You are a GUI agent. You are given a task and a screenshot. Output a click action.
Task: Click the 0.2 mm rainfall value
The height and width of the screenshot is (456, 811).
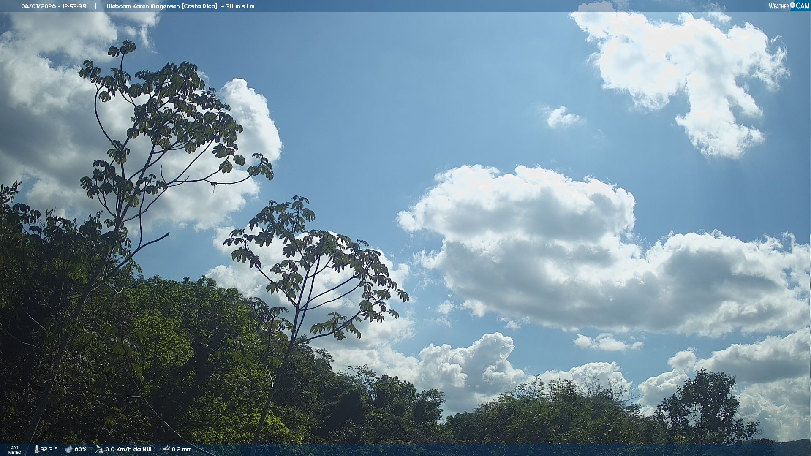182,449
